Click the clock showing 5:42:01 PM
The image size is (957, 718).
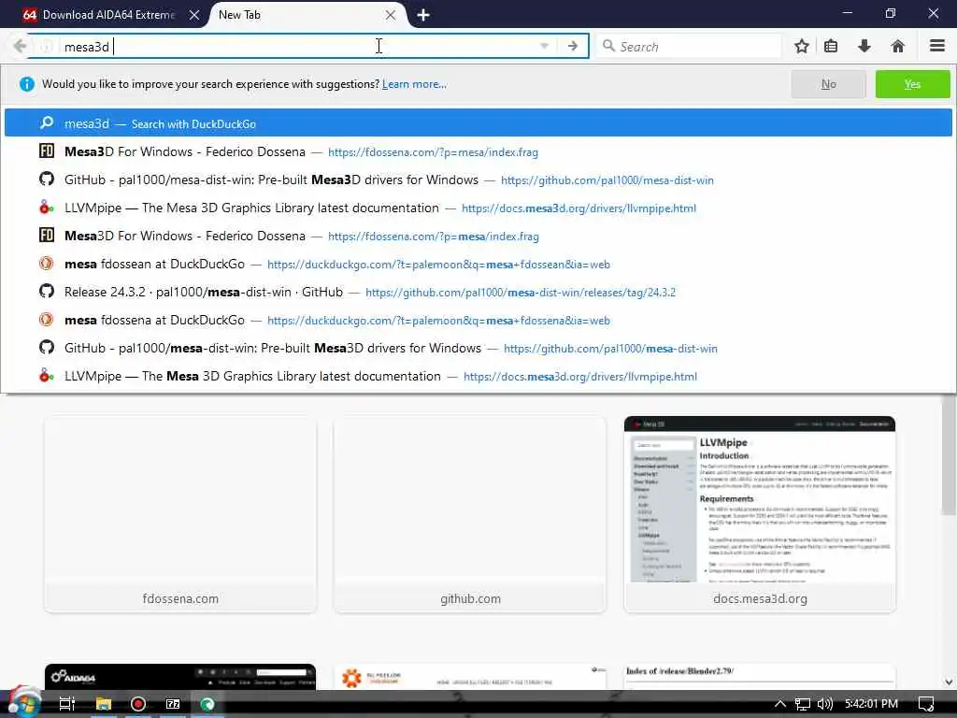(x=872, y=704)
